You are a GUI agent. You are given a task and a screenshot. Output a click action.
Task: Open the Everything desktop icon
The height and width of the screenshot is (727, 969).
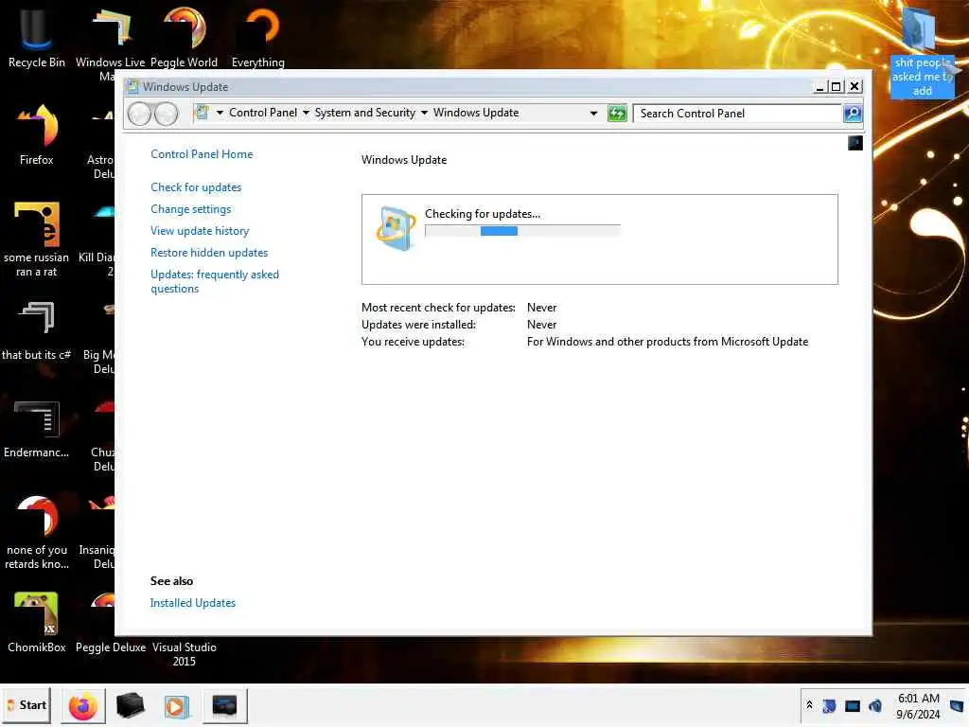click(257, 37)
